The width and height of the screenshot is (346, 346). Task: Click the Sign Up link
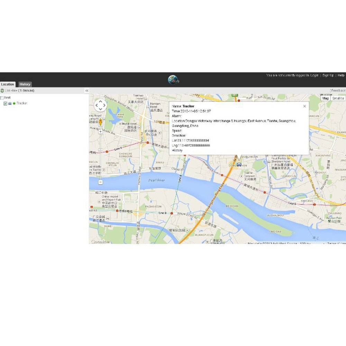pyautogui.click(x=328, y=75)
